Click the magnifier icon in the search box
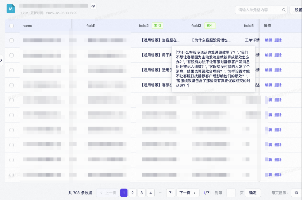Image resolution: width=302 pixels, height=200 pixels. coord(284,9)
